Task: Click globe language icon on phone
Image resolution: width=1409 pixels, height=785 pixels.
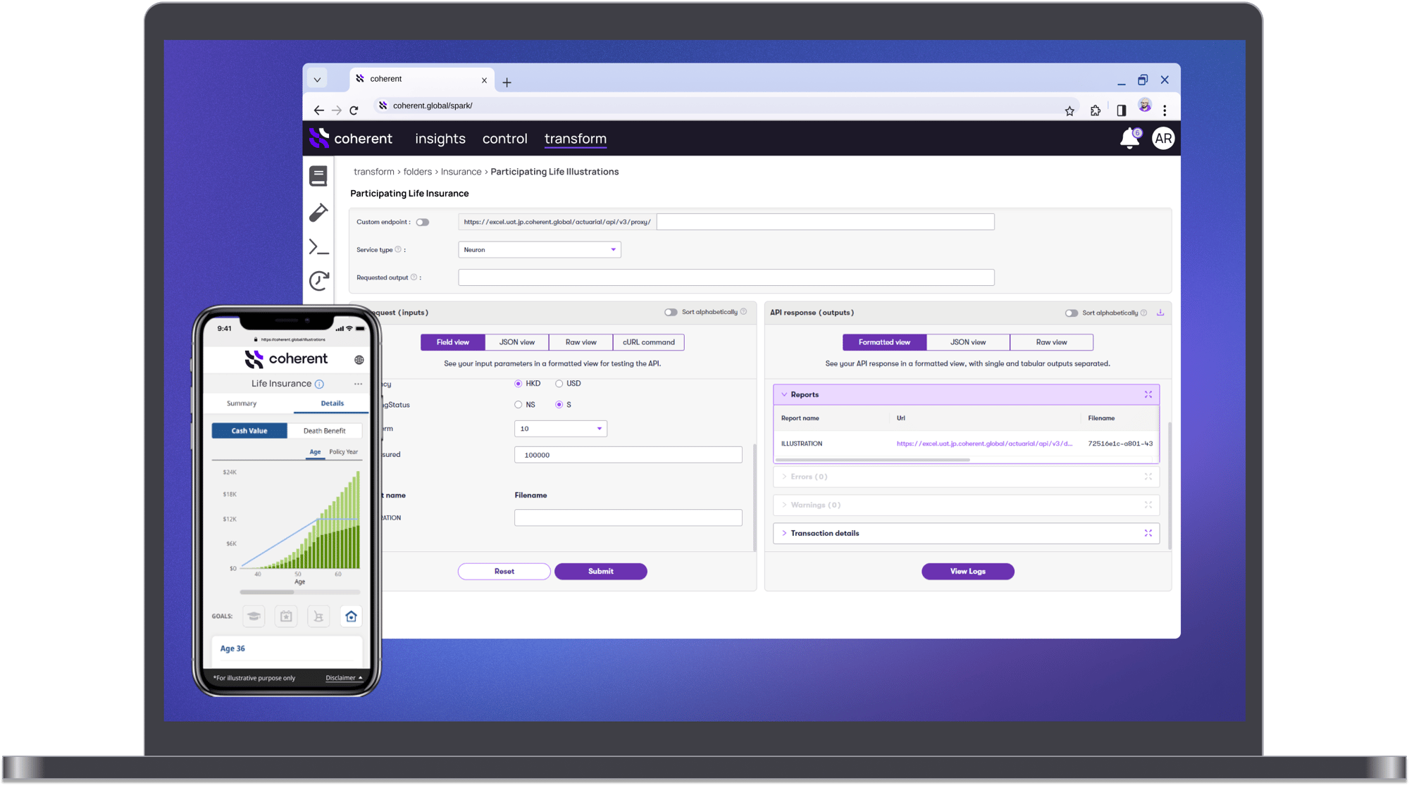Action: click(x=359, y=360)
